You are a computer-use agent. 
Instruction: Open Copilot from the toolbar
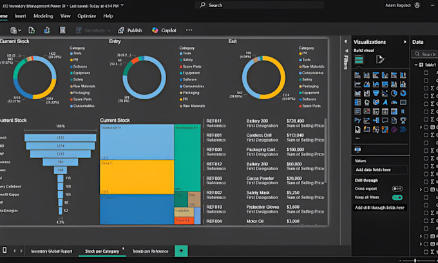pos(164,30)
